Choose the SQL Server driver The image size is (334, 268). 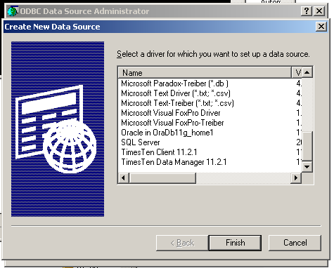141,142
